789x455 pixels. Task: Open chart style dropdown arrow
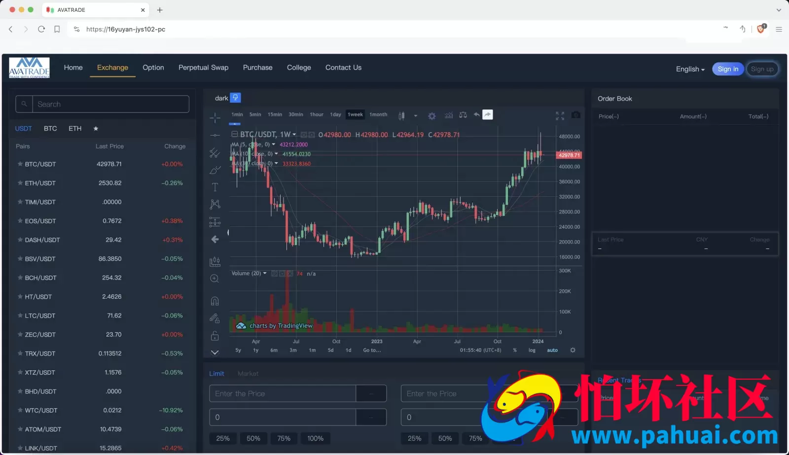coord(416,116)
